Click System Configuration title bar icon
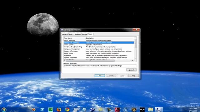 point(62,30)
